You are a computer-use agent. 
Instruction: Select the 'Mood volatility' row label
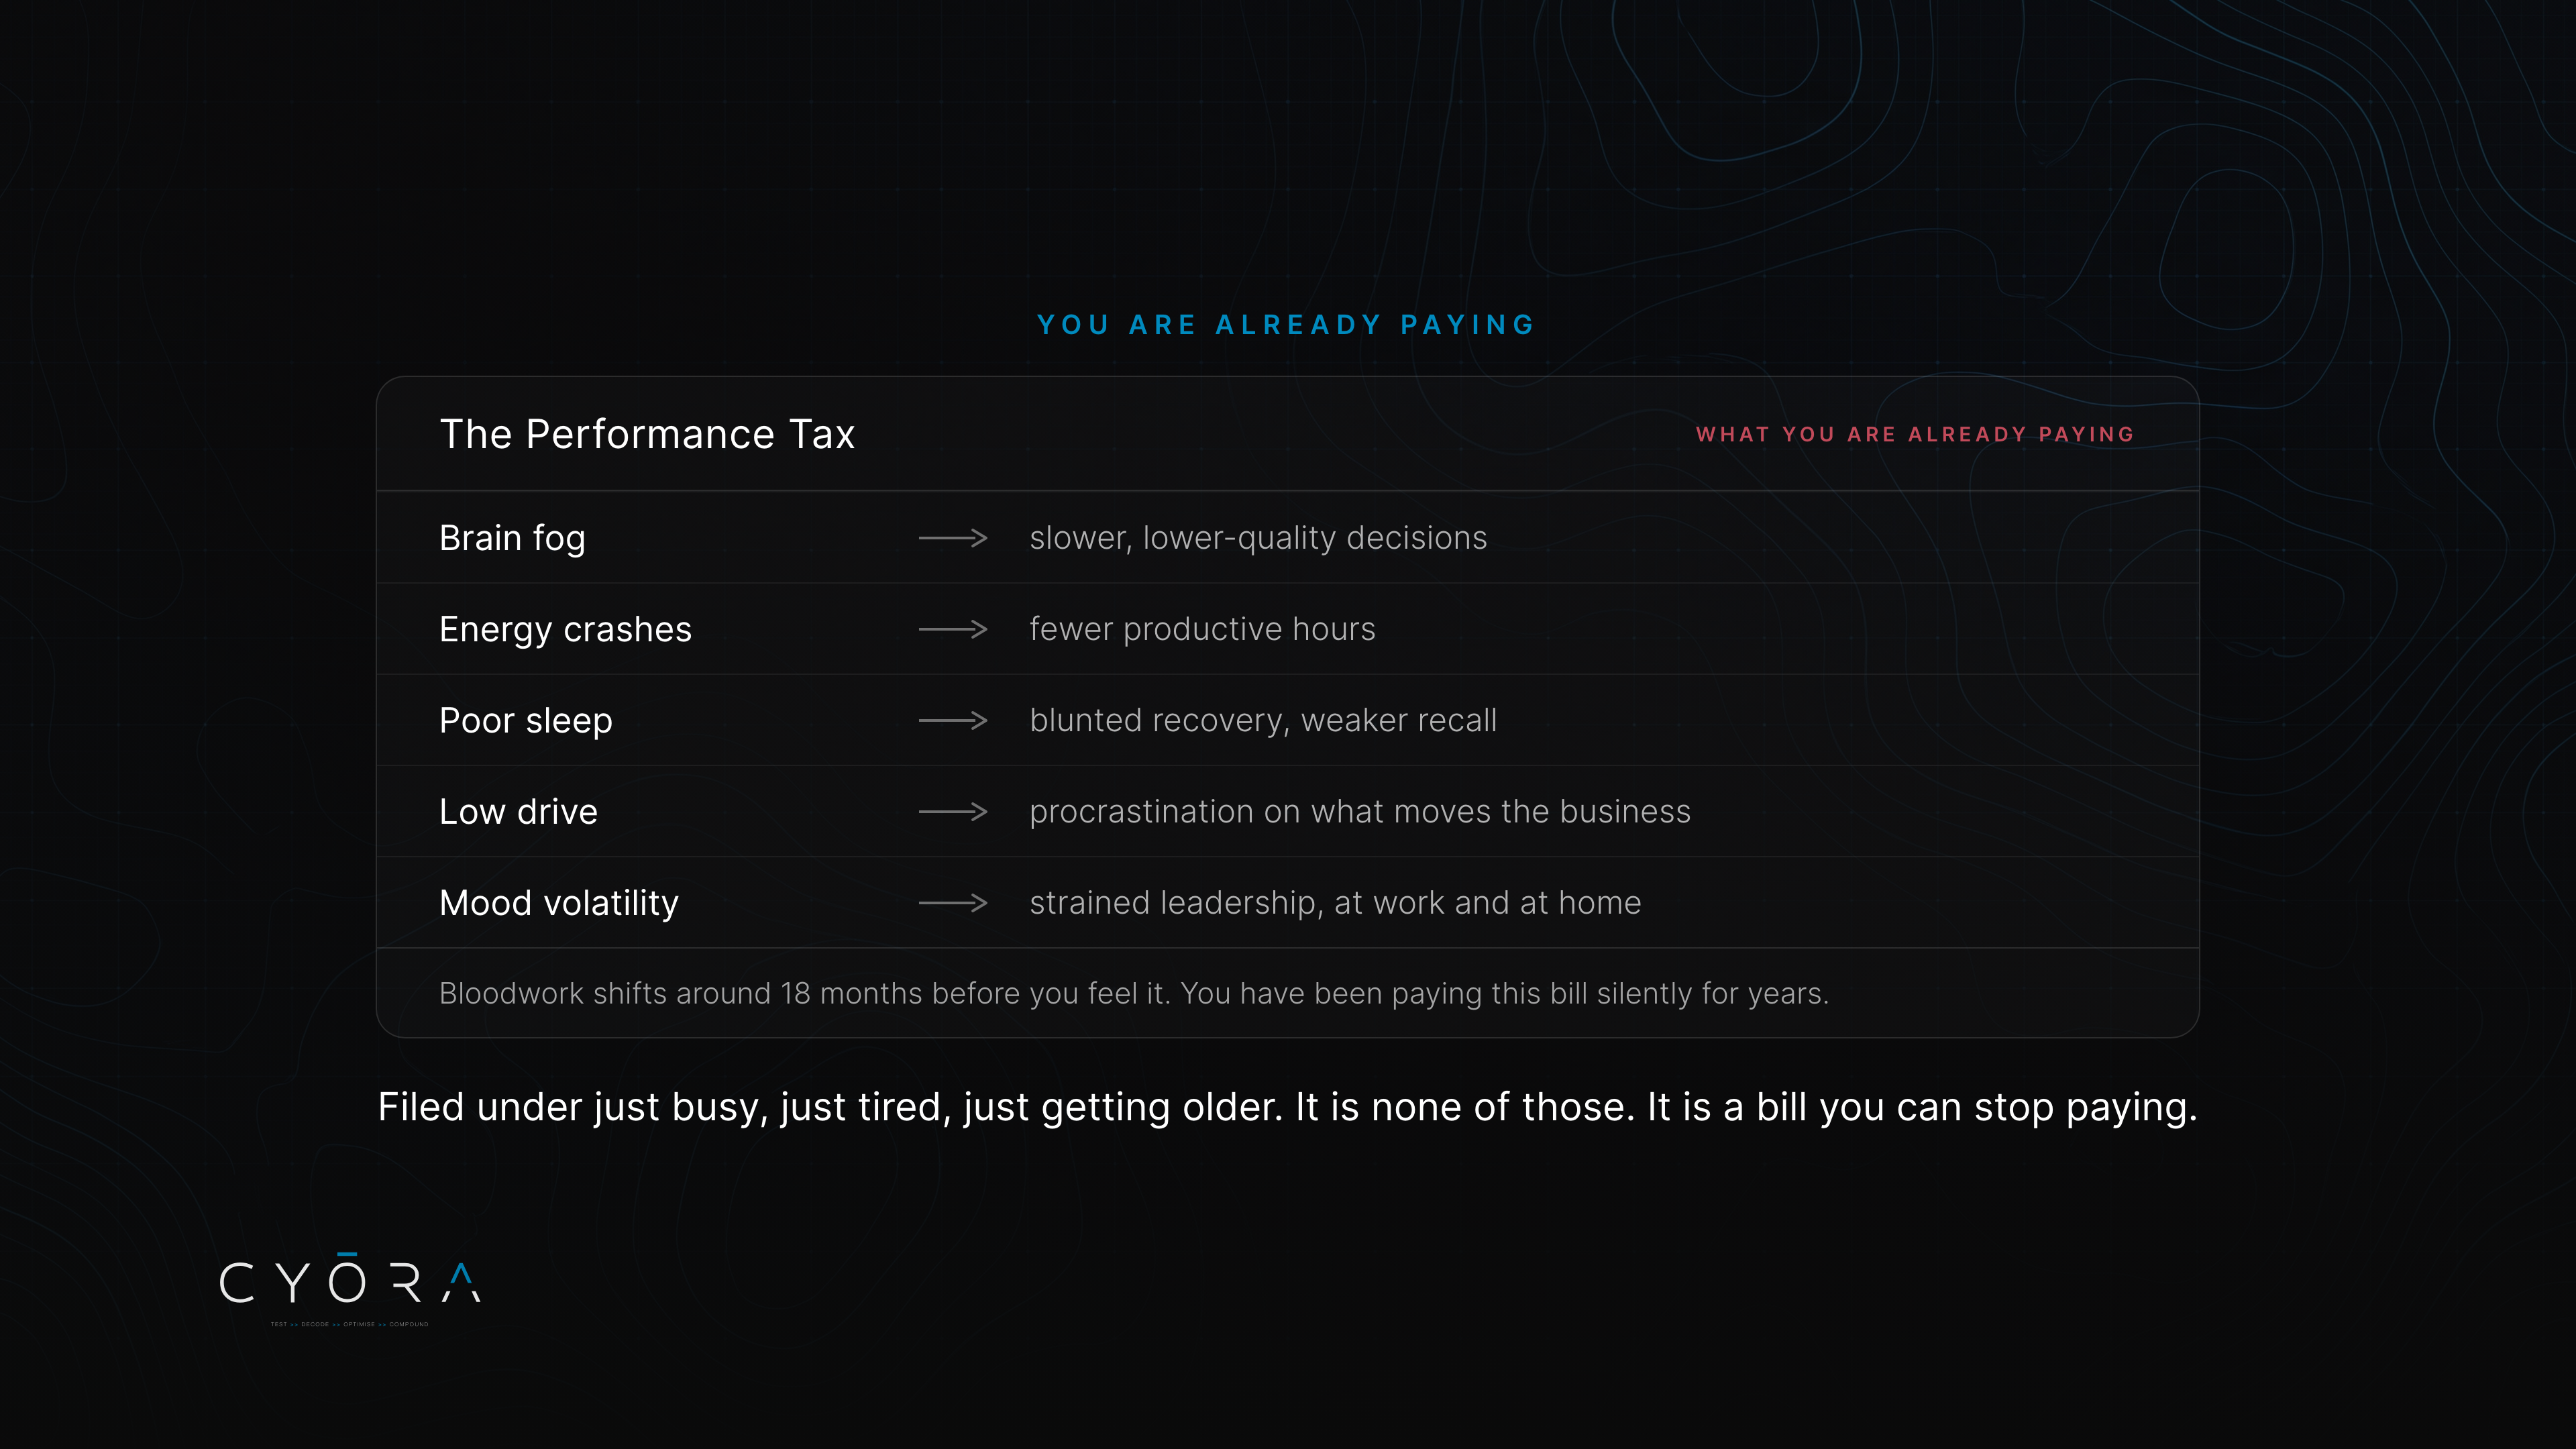559,903
